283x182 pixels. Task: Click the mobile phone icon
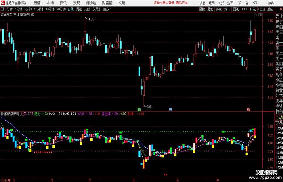[247, 3]
